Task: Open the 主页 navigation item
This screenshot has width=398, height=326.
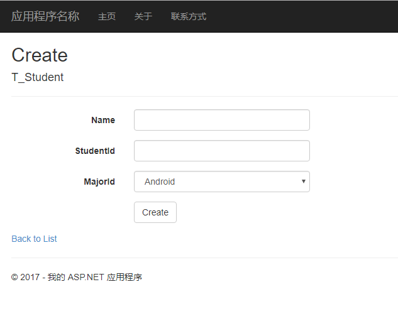Action: tap(107, 16)
